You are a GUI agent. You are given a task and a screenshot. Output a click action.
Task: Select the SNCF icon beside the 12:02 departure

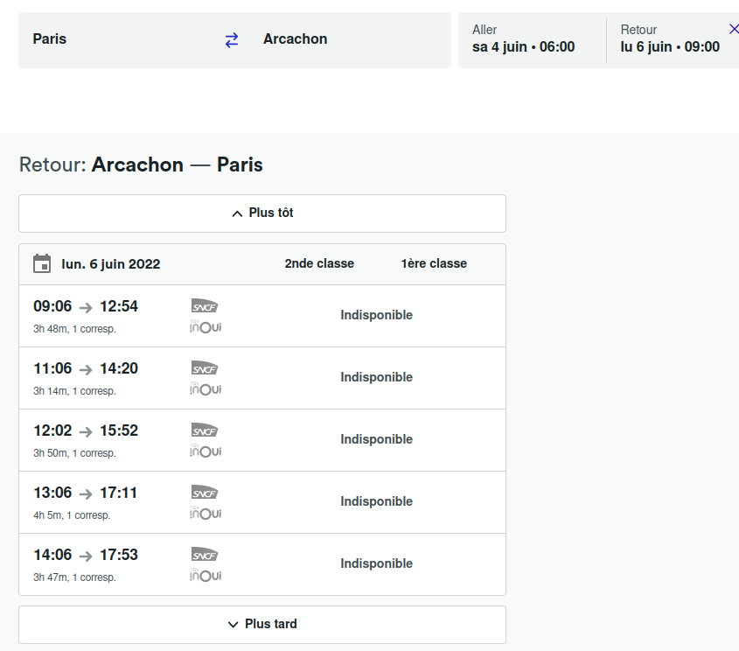tap(205, 430)
